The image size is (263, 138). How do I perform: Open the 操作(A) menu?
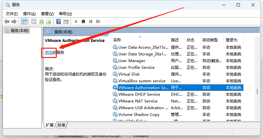pyautogui.click(x=30, y=14)
